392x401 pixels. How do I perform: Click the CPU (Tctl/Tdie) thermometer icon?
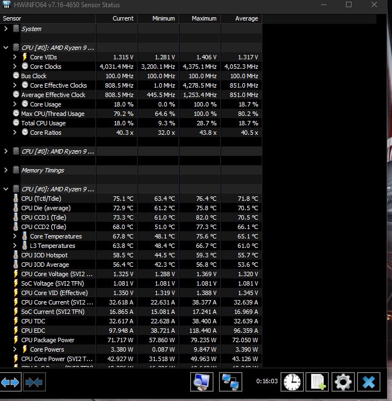16,199
